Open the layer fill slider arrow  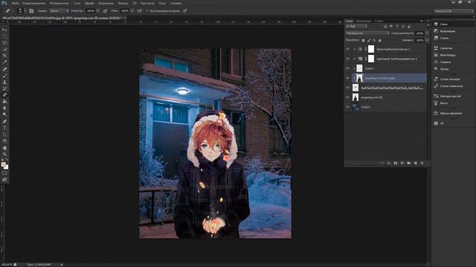(427, 40)
